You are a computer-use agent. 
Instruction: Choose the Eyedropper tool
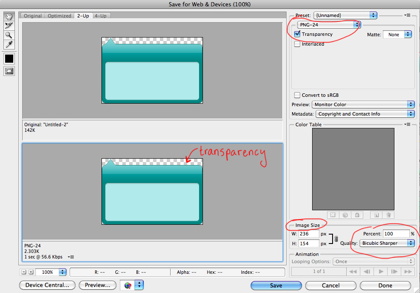click(9, 44)
